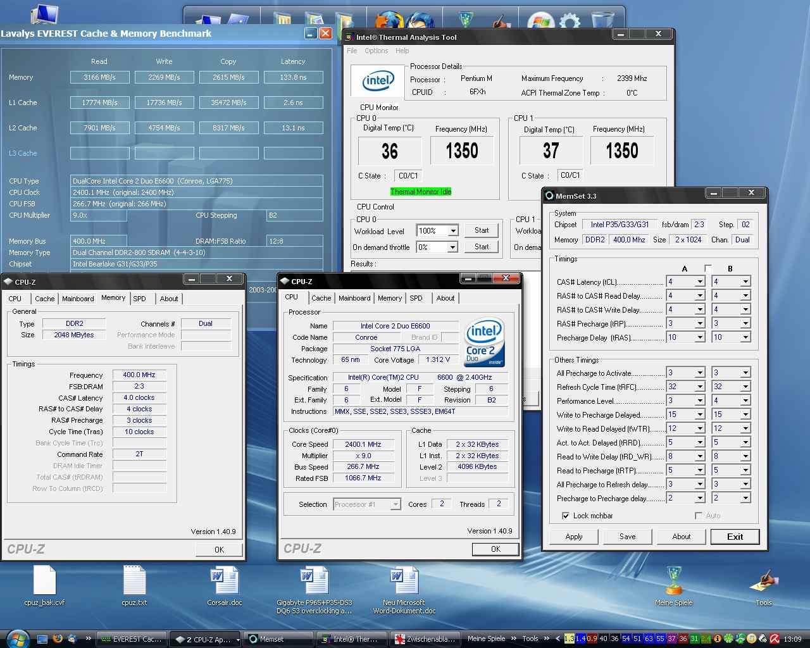The width and height of the screenshot is (810, 648).
Task: Switch to Memset taskbar button
Action: pyautogui.click(x=279, y=639)
